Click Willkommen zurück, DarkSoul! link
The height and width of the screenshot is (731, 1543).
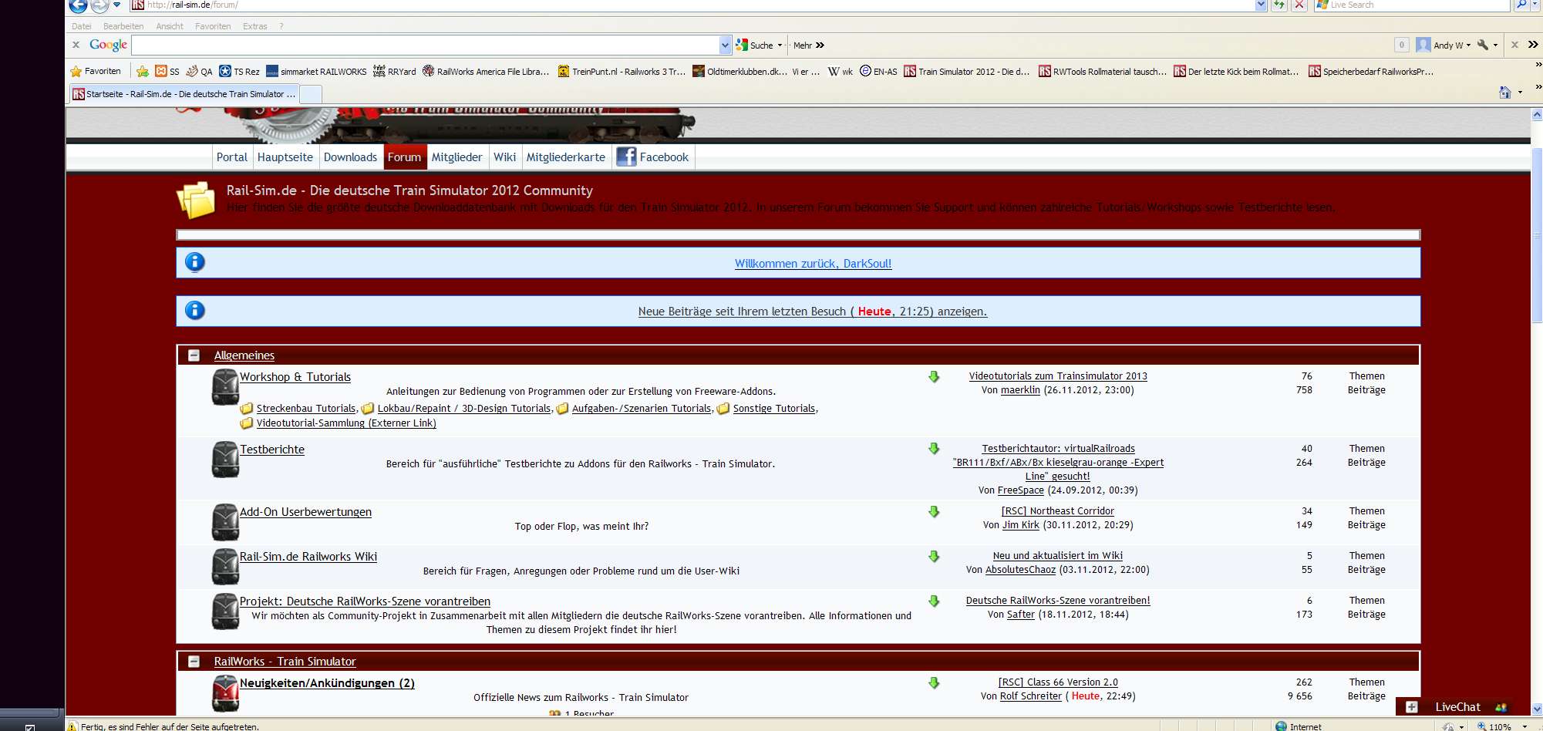[813, 264]
